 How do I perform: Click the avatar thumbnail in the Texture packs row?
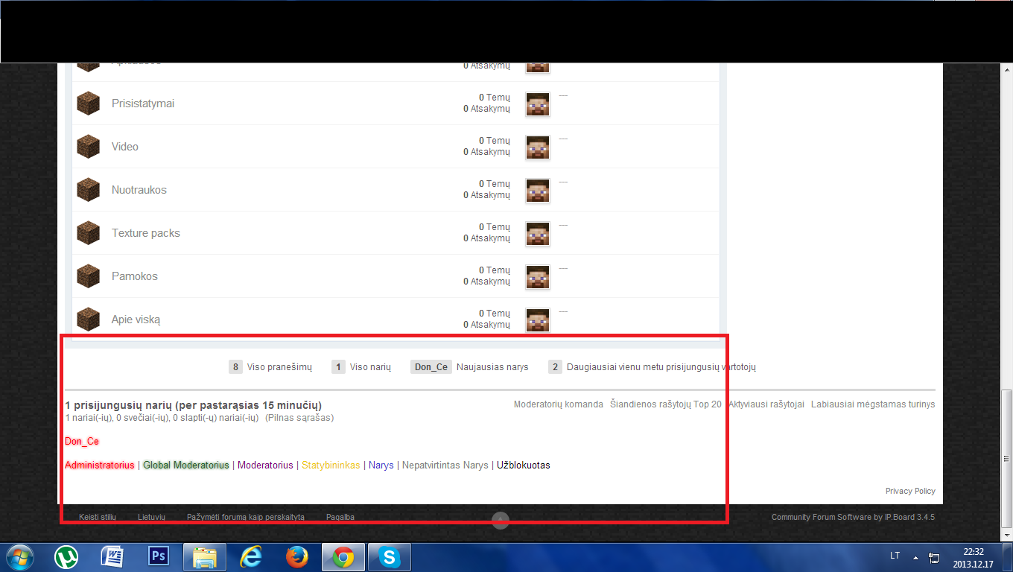(x=538, y=234)
